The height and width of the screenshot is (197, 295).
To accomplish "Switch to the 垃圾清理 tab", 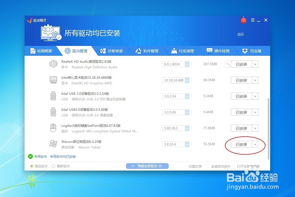I will (183, 51).
